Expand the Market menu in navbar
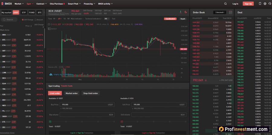 tap(19, 4)
